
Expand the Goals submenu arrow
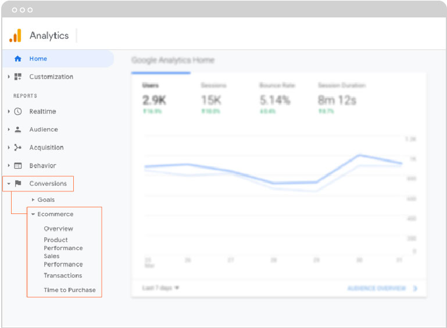(33, 199)
